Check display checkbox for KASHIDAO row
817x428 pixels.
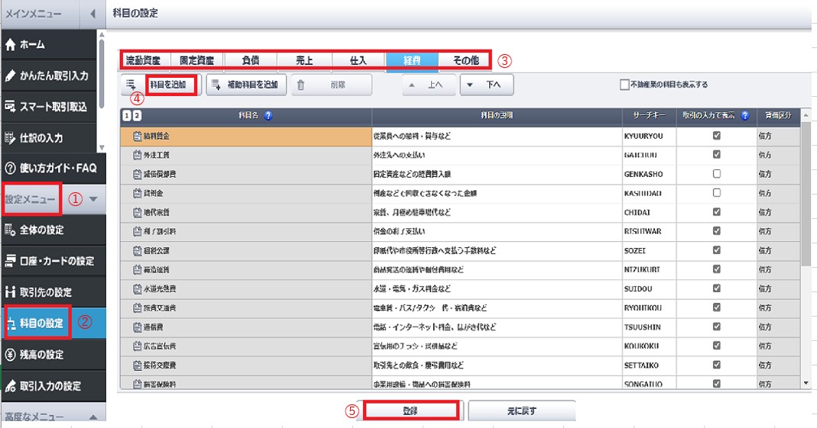(x=716, y=192)
